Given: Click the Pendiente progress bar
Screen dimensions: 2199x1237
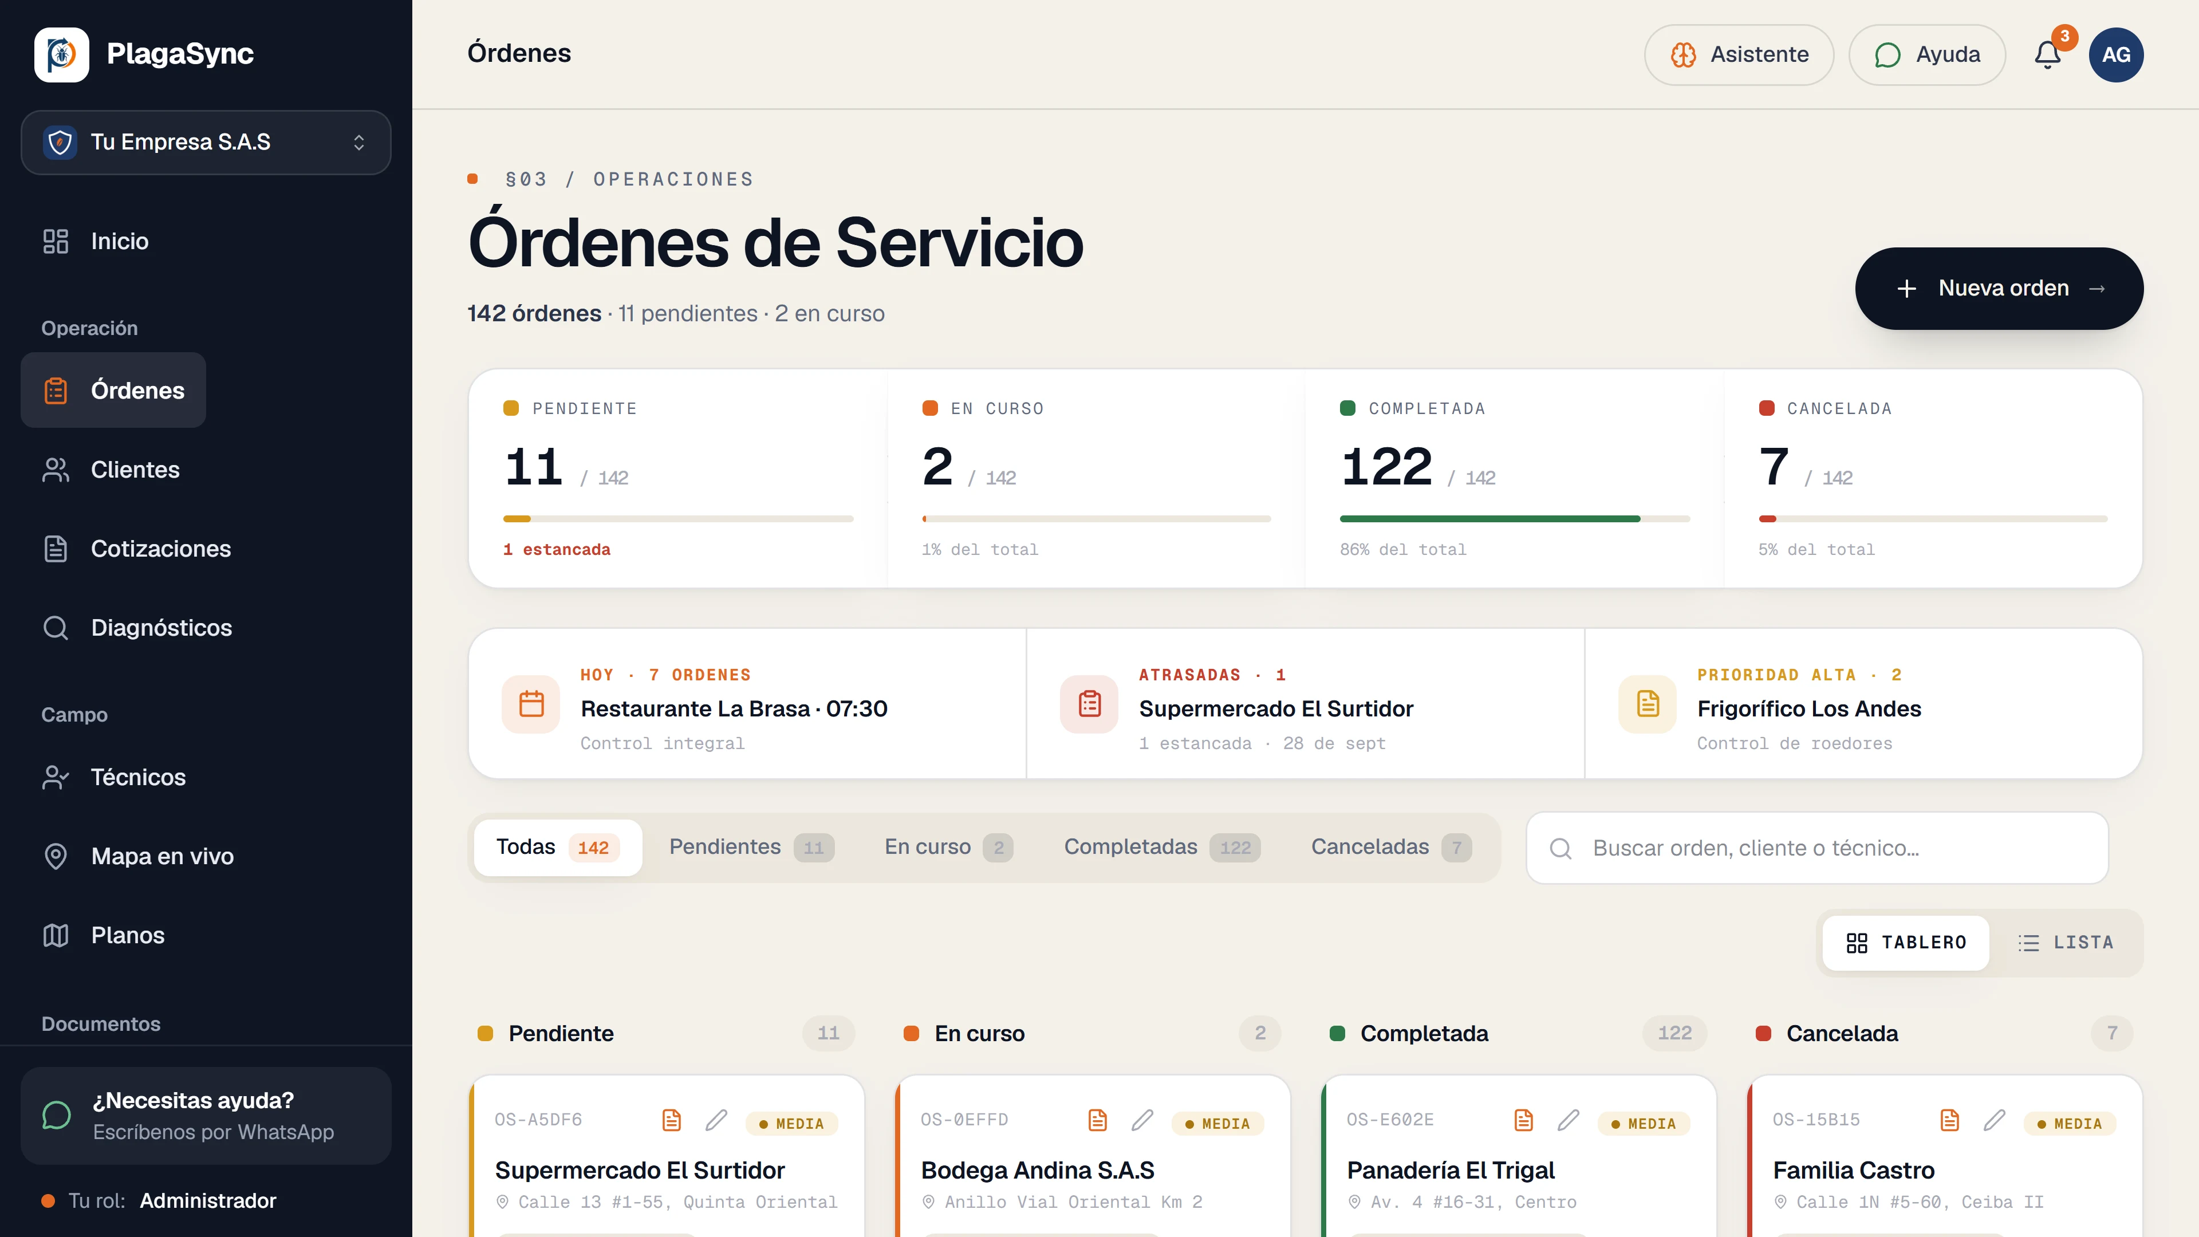Looking at the screenshot, I should click(x=678, y=518).
